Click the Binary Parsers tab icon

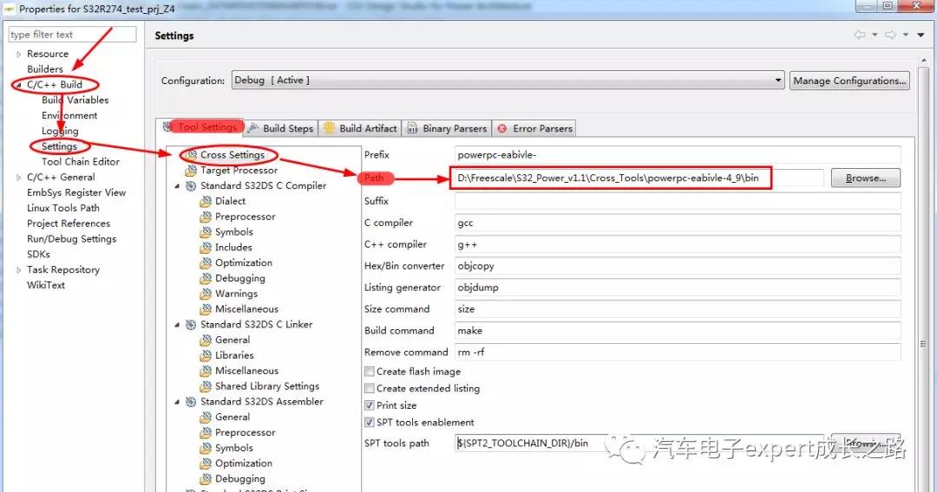coord(414,128)
